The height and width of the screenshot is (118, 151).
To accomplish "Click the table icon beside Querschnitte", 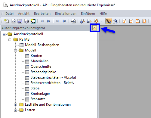I will pos(27,67).
